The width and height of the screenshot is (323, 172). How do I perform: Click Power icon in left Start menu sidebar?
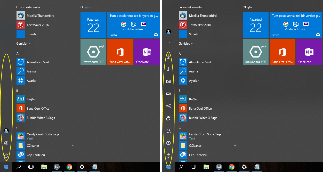point(6,155)
